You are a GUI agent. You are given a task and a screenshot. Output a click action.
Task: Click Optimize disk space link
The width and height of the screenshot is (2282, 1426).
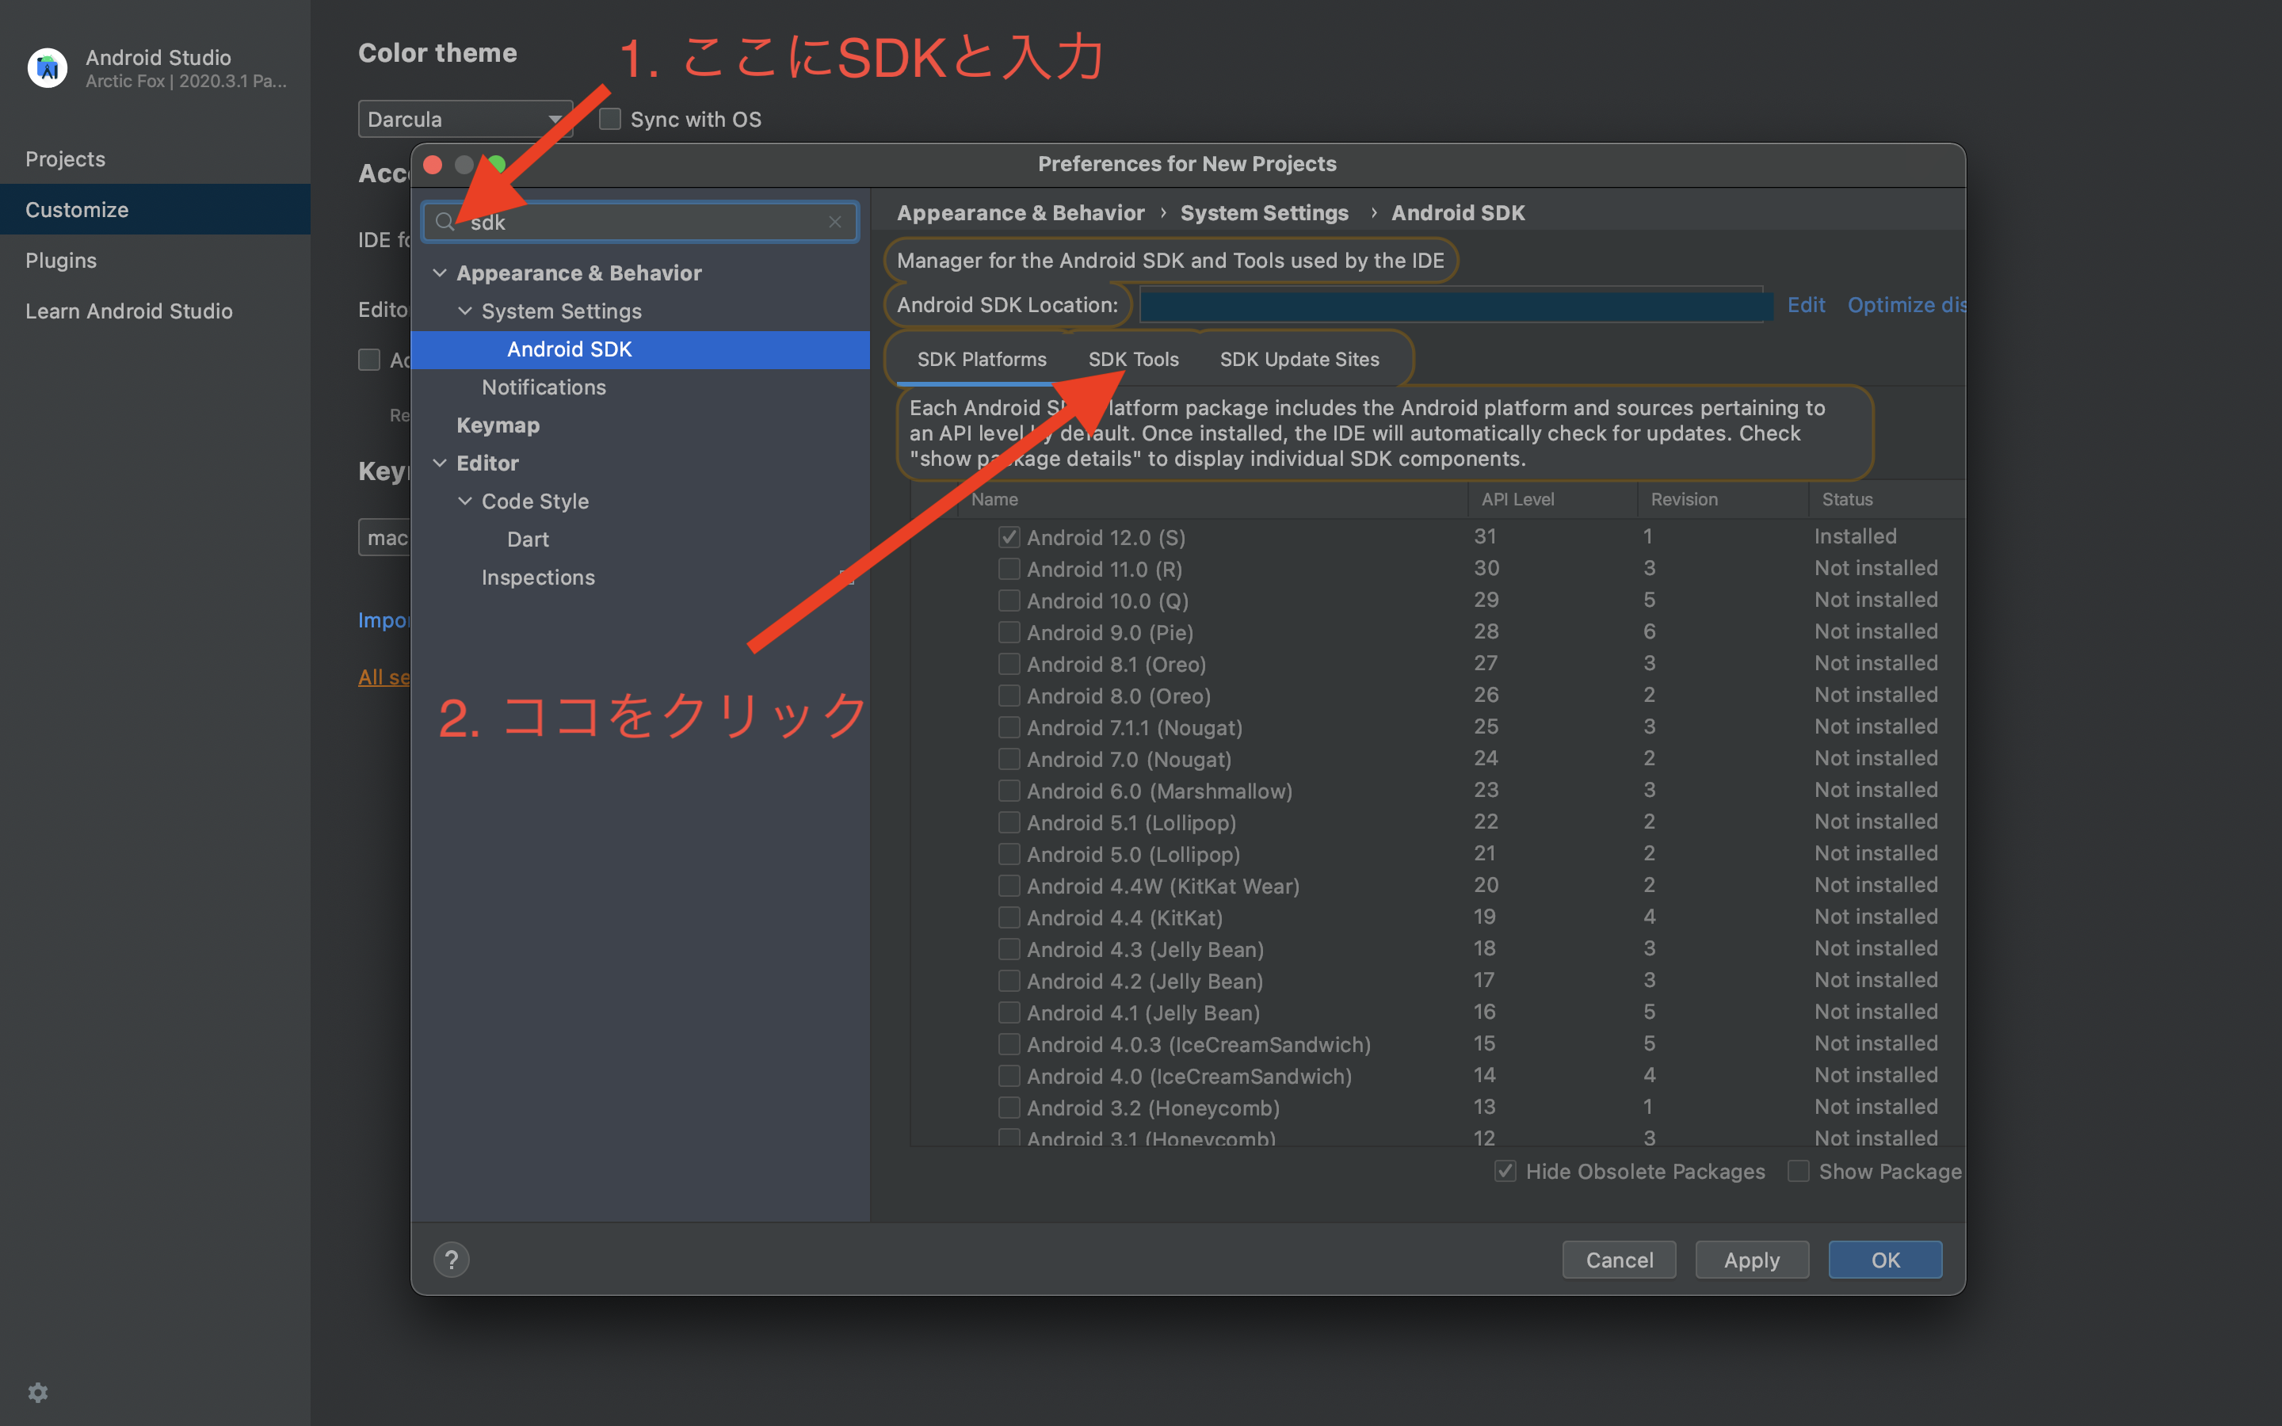[1906, 305]
